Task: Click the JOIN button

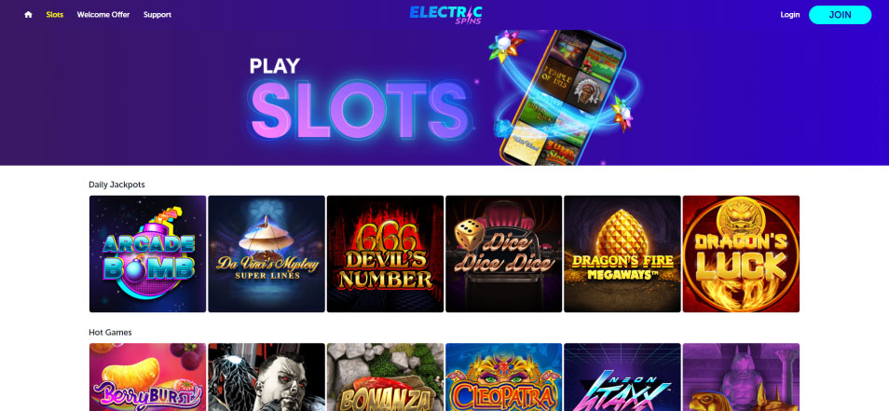Action: pyautogui.click(x=840, y=15)
